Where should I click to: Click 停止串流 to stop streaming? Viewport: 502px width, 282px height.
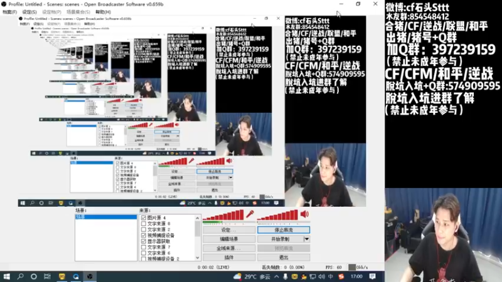[284, 230]
